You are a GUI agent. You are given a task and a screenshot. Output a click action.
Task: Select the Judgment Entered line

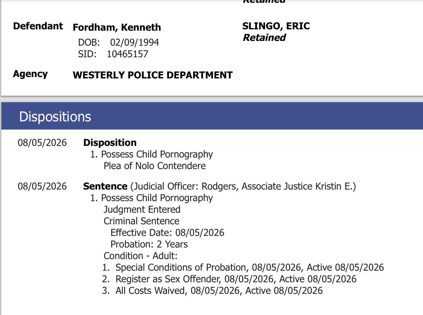142,209
